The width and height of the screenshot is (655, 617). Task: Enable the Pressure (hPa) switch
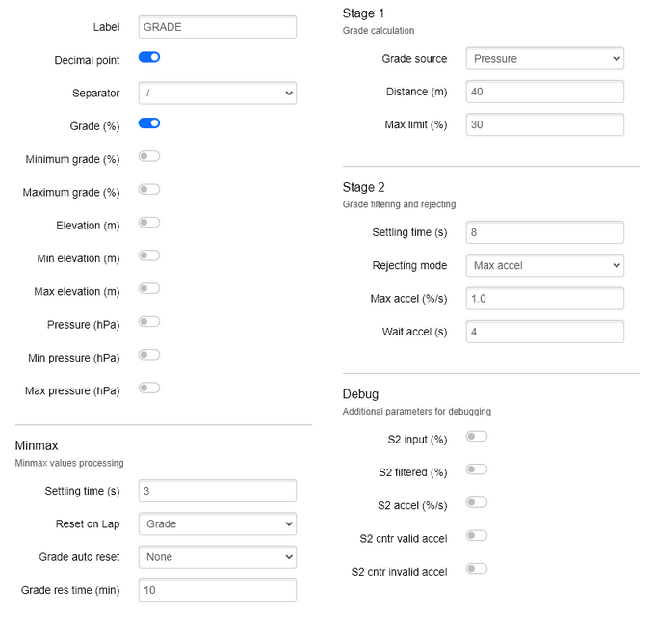tap(149, 321)
